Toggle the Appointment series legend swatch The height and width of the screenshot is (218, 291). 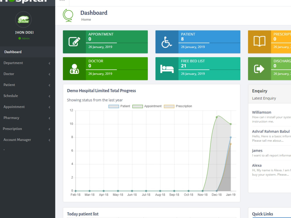(138, 106)
